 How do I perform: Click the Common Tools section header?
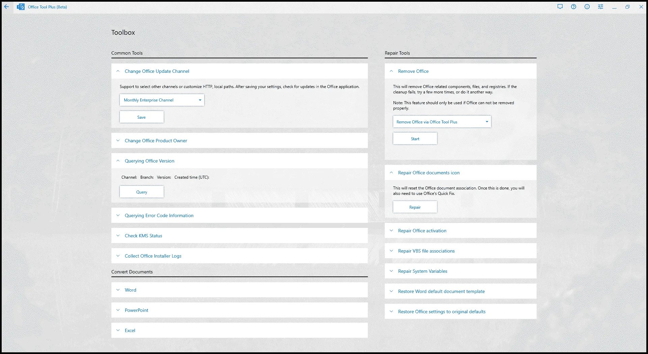tap(127, 53)
